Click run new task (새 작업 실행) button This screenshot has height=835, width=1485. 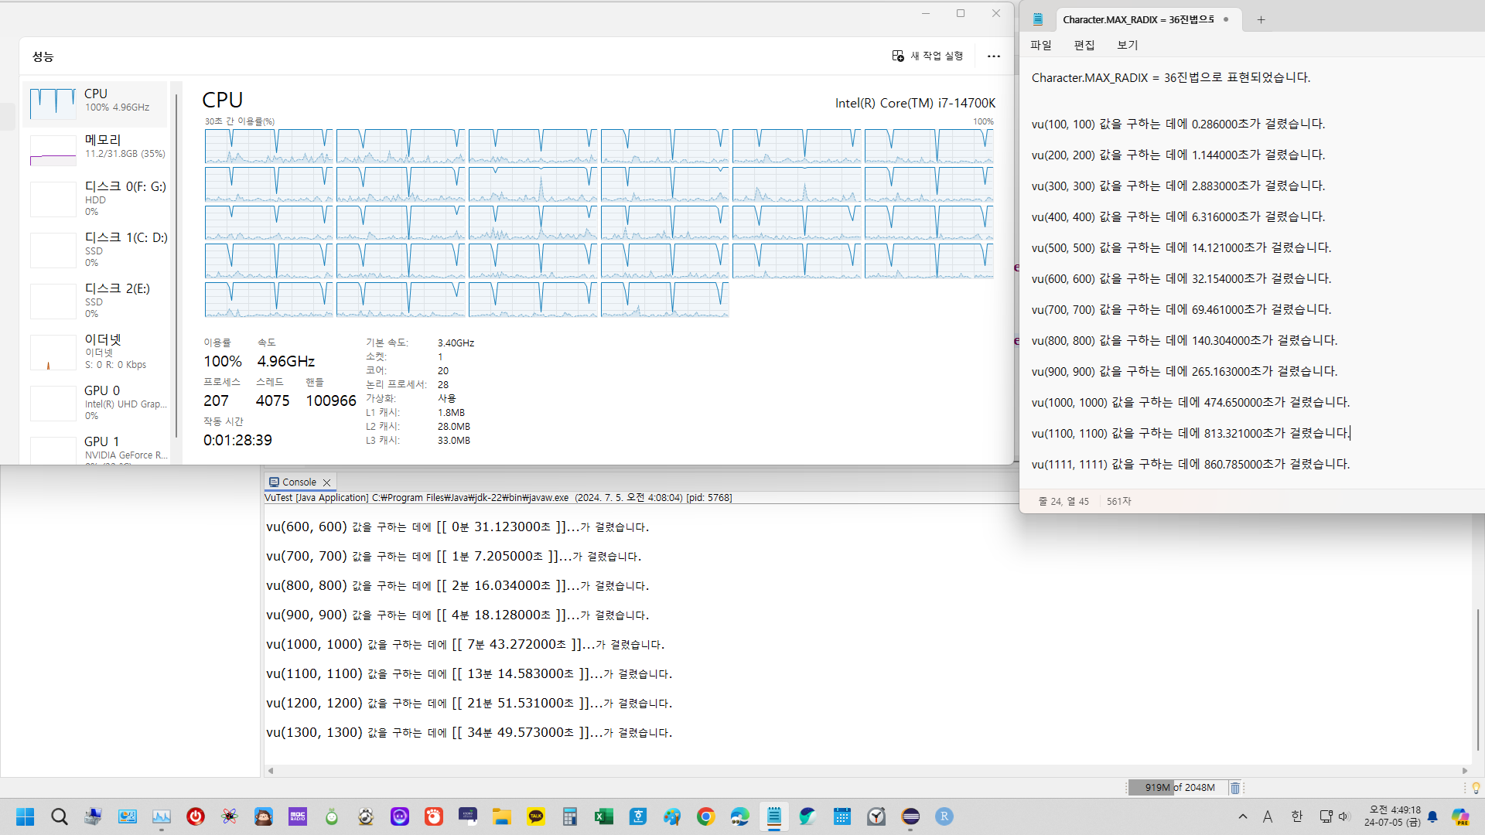(927, 56)
